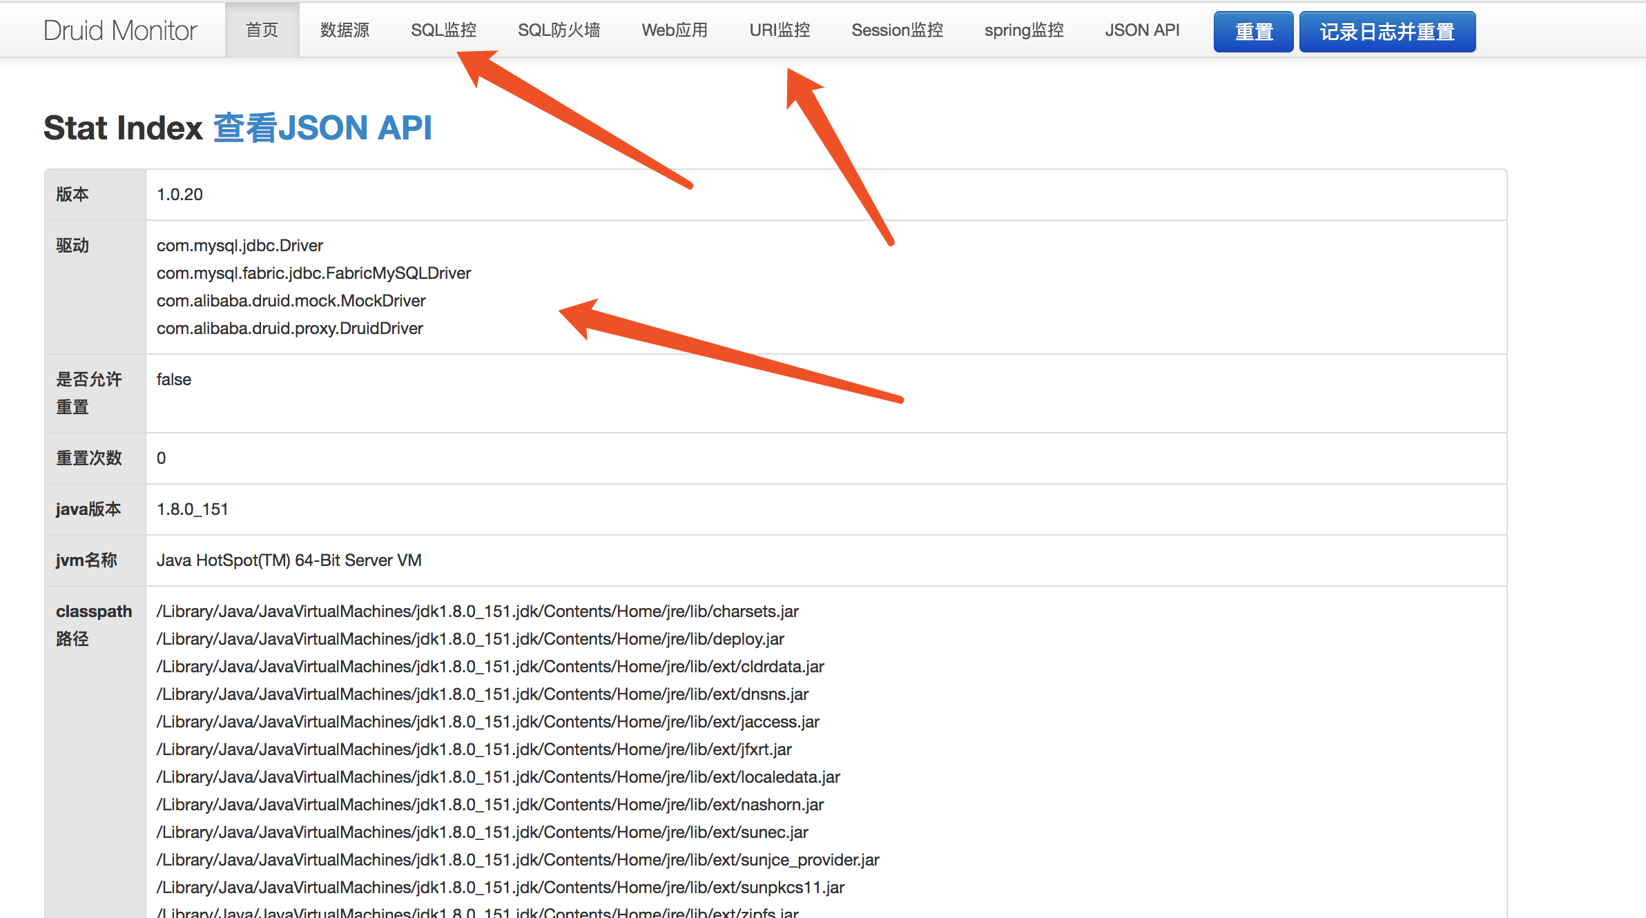
Task: Open the Druid Monitor brand link
Action: pyautogui.click(x=120, y=30)
